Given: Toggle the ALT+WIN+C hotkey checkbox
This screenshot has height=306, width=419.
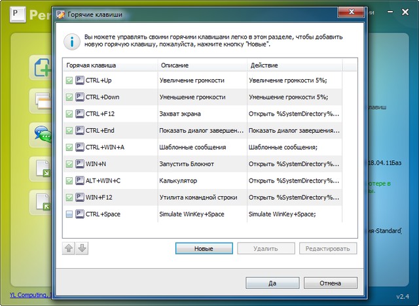Looking at the screenshot, I should 69,180.
